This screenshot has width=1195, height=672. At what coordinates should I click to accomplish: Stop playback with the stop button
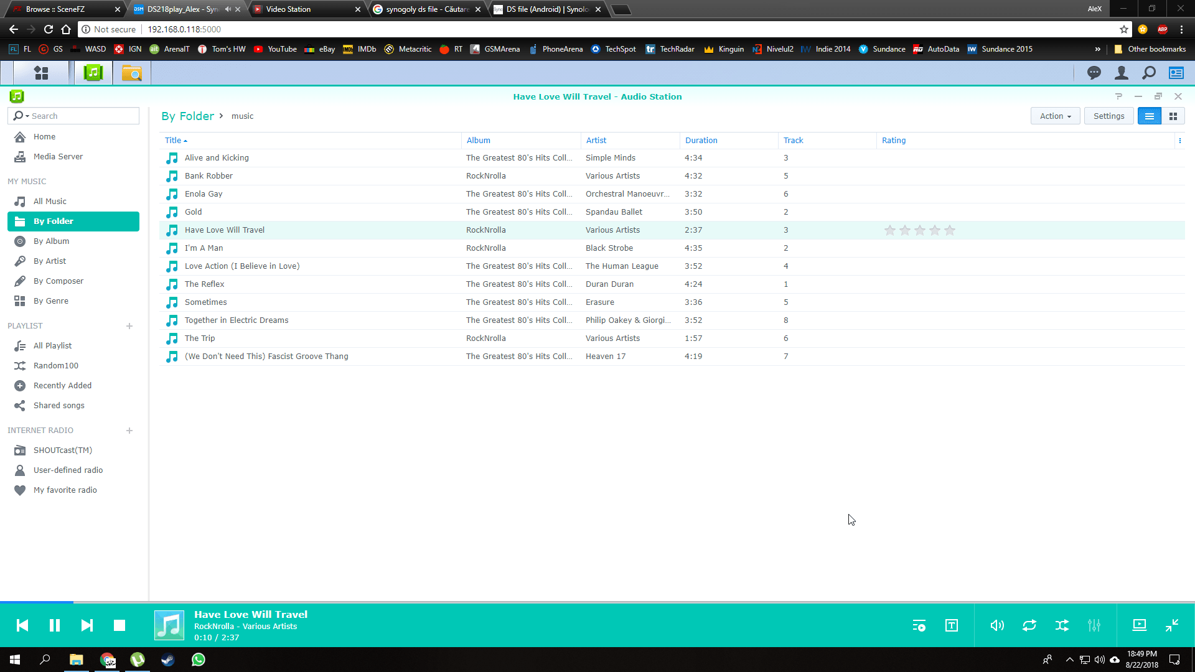[119, 625]
